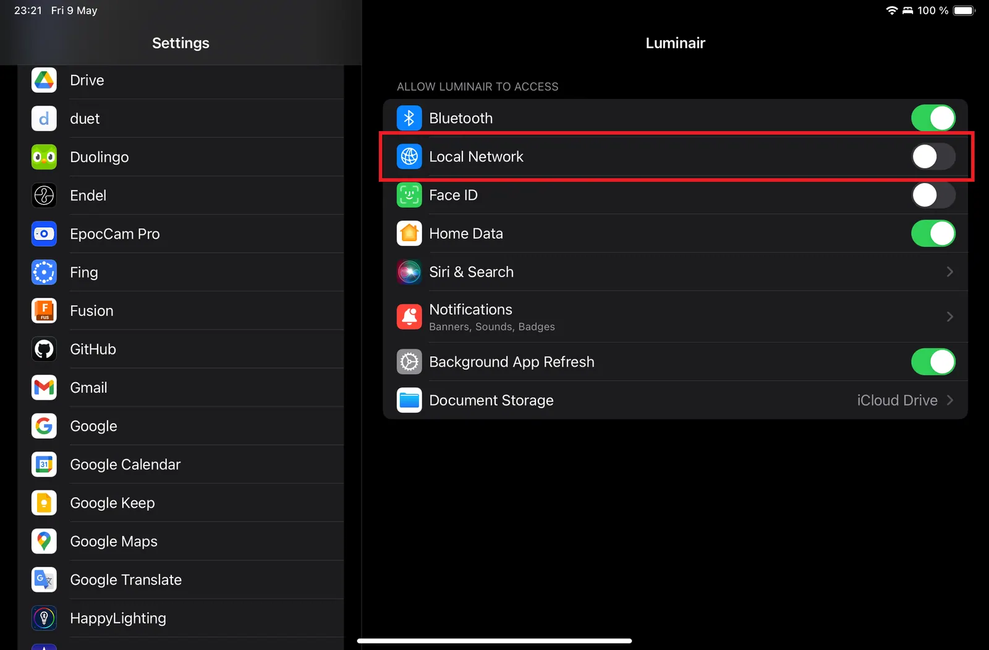
Task: Tap the Background App Refresh label
Action: click(512, 362)
